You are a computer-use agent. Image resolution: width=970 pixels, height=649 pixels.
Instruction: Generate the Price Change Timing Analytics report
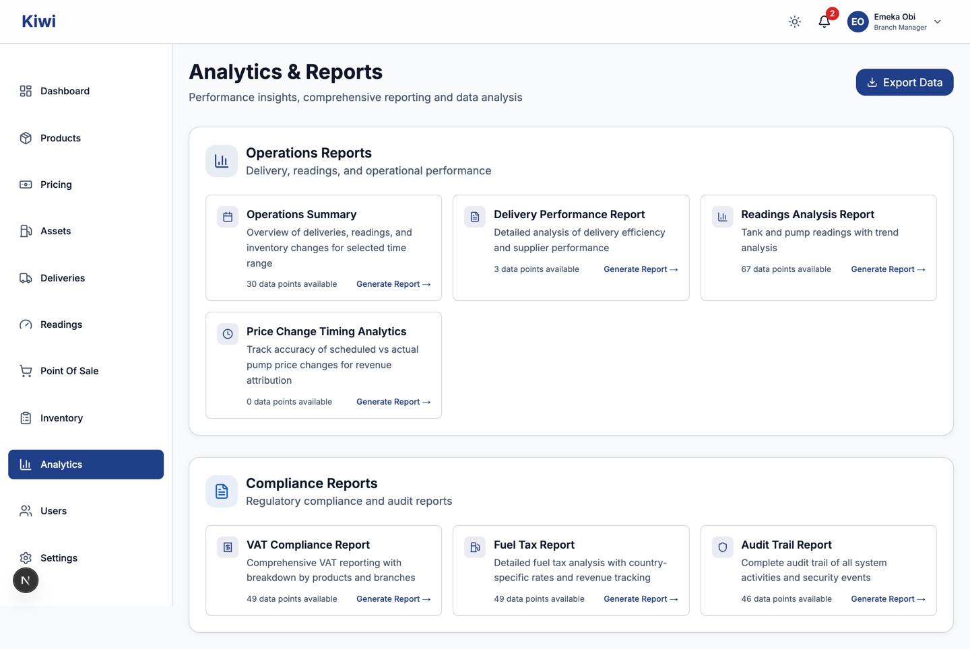tap(393, 402)
